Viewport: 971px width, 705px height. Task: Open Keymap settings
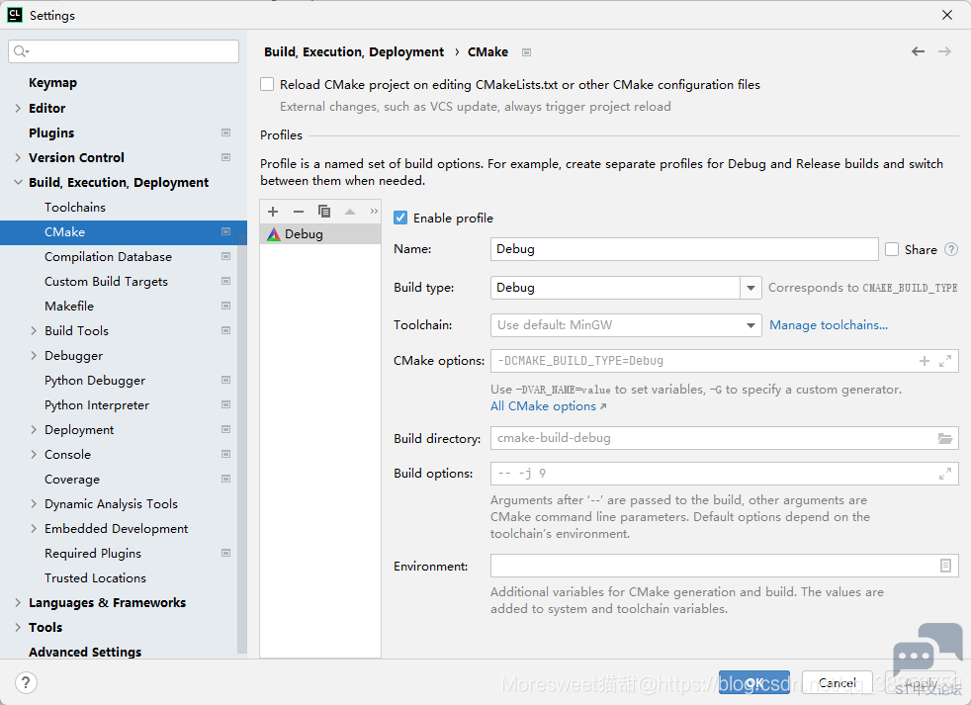tap(52, 83)
